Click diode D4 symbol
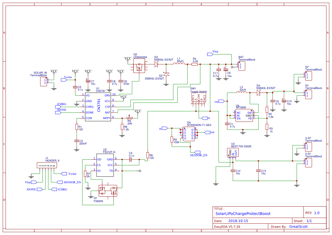This screenshot has height=235, width=332. point(258,93)
